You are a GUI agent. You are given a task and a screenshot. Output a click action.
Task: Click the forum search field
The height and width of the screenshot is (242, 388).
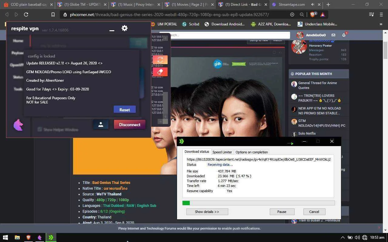click(x=225, y=35)
